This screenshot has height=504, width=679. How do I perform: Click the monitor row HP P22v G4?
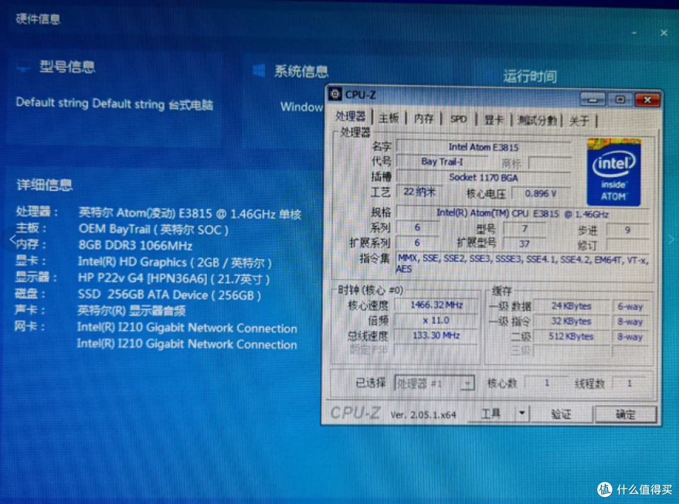coord(174,278)
